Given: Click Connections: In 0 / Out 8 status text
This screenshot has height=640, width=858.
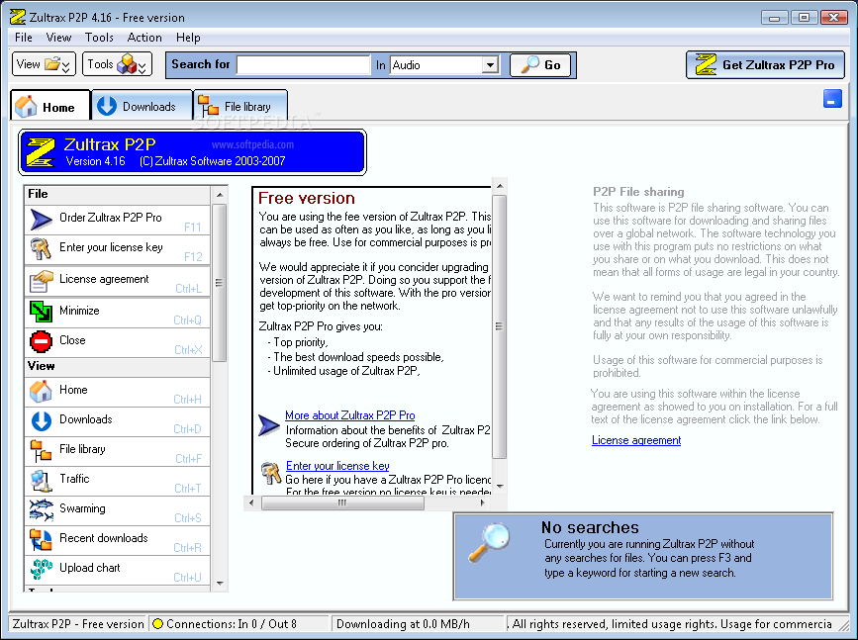Looking at the screenshot, I should (232, 624).
